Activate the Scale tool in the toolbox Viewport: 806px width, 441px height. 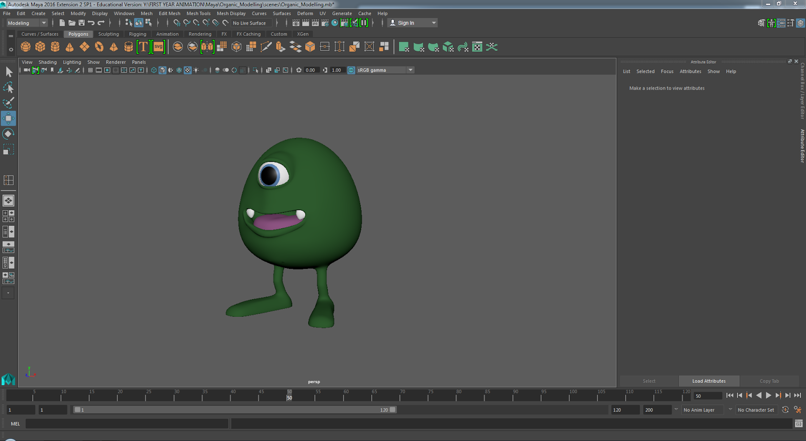coord(9,149)
